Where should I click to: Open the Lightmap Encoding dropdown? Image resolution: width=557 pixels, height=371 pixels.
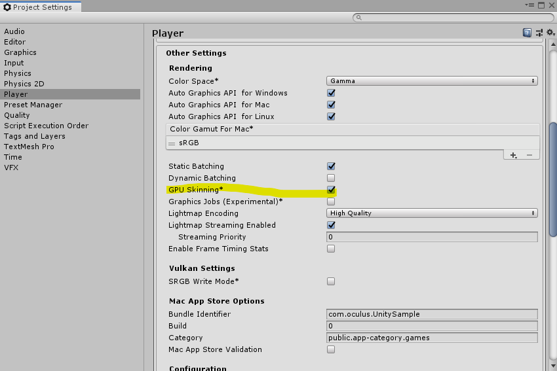click(x=432, y=213)
